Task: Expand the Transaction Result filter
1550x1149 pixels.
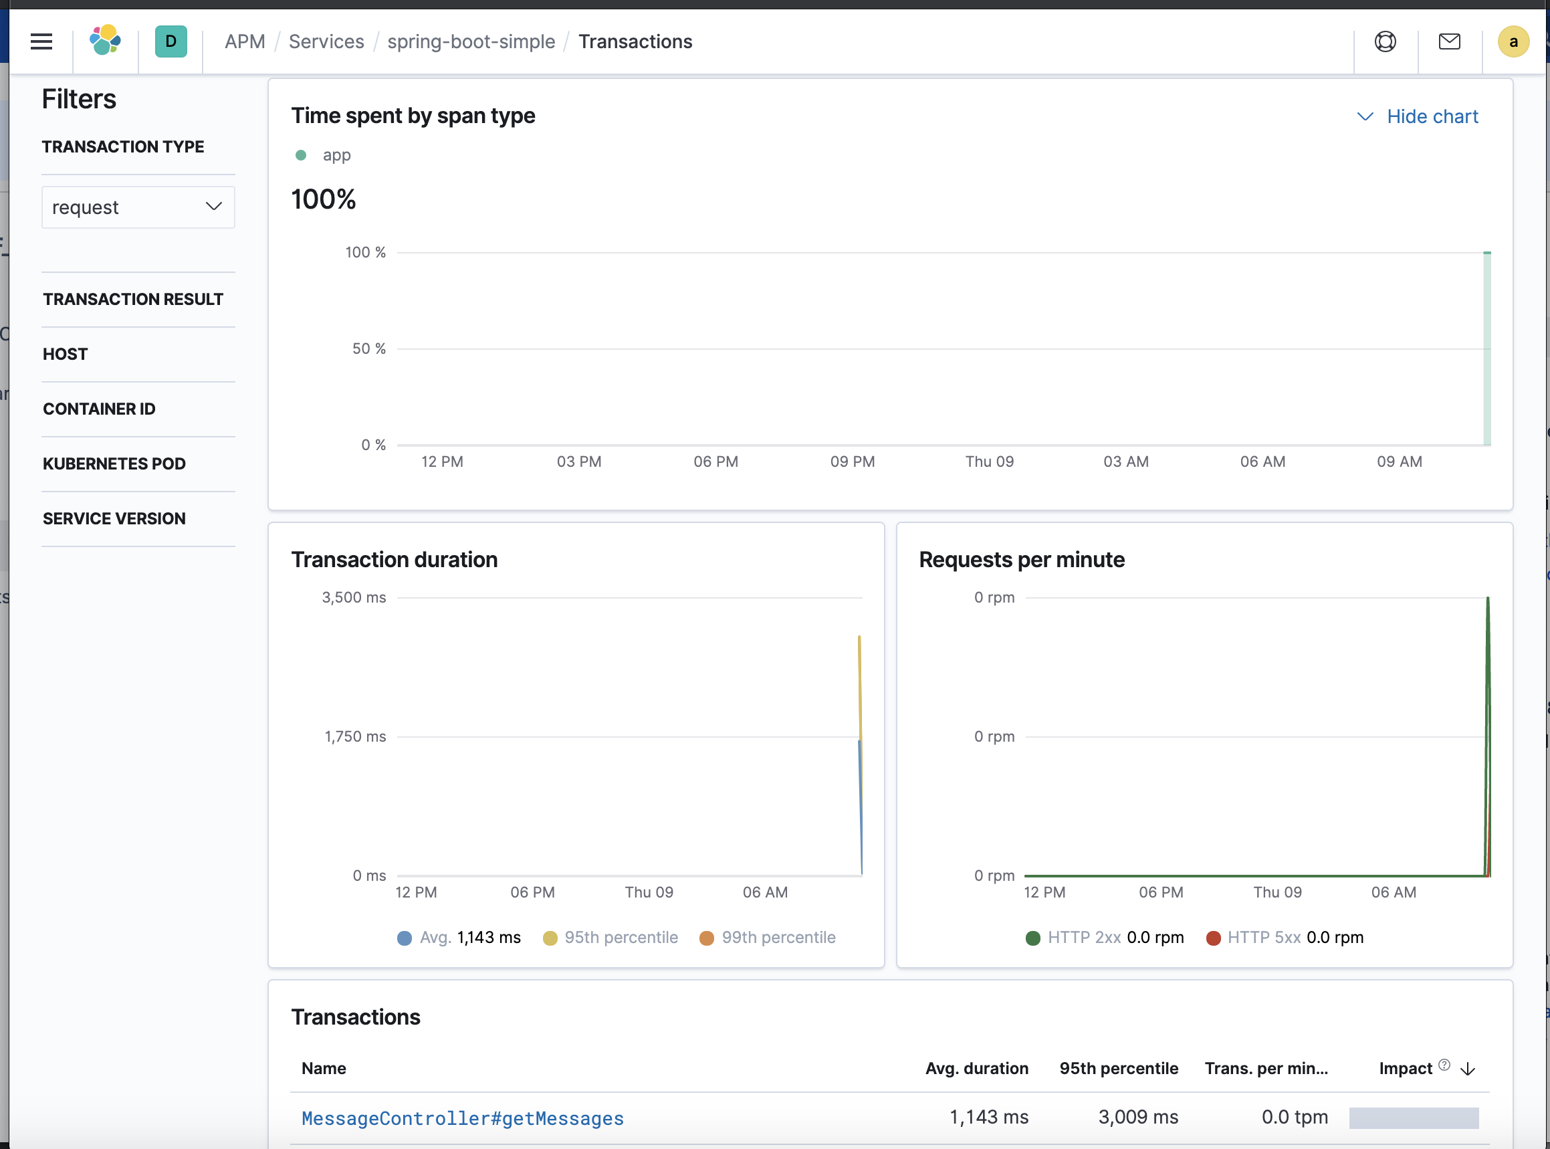Action: (133, 299)
